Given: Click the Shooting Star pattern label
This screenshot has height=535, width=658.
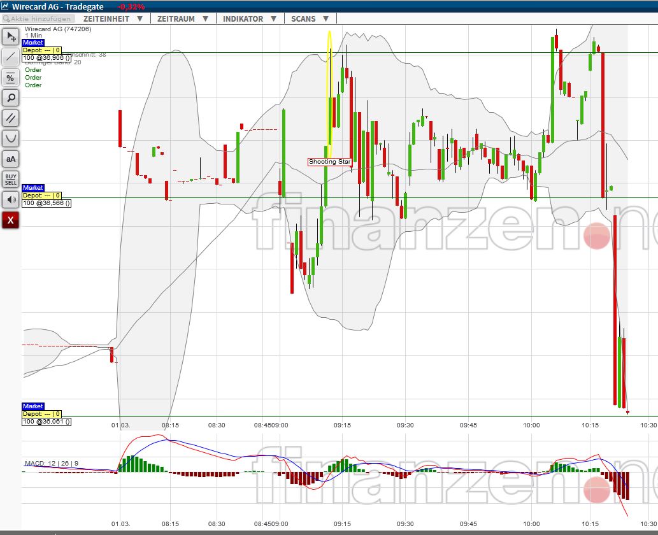Looking at the screenshot, I should pyautogui.click(x=329, y=162).
